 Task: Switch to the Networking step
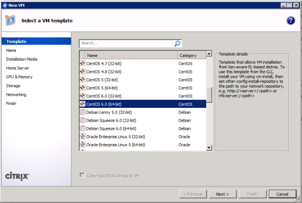(x=16, y=95)
